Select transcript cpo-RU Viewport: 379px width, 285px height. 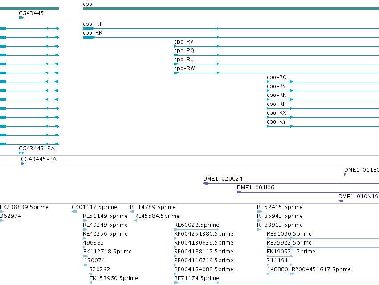click(x=184, y=60)
